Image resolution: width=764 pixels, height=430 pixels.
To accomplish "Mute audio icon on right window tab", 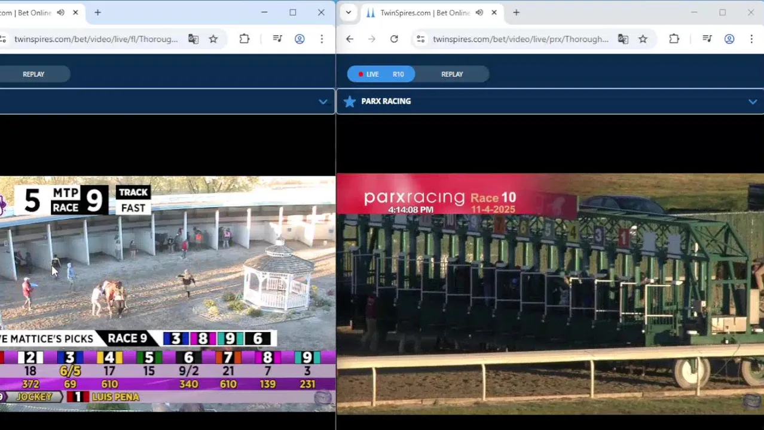I will pos(479,13).
